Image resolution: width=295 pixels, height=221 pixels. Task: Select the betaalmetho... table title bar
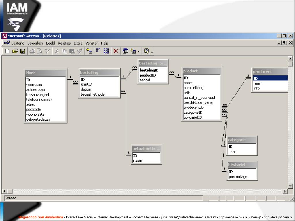click(146, 148)
